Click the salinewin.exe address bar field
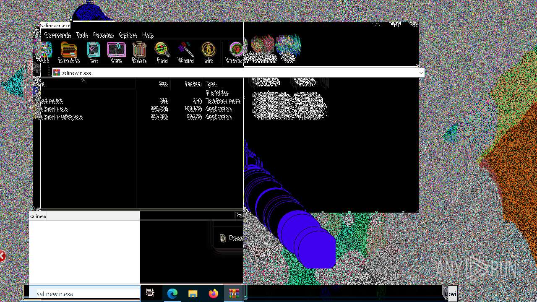 [238, 73]
